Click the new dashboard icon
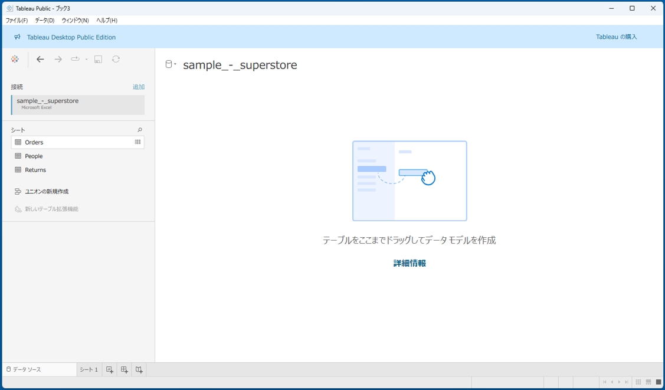Screen dimensions: 665x390 click(125, 370)
